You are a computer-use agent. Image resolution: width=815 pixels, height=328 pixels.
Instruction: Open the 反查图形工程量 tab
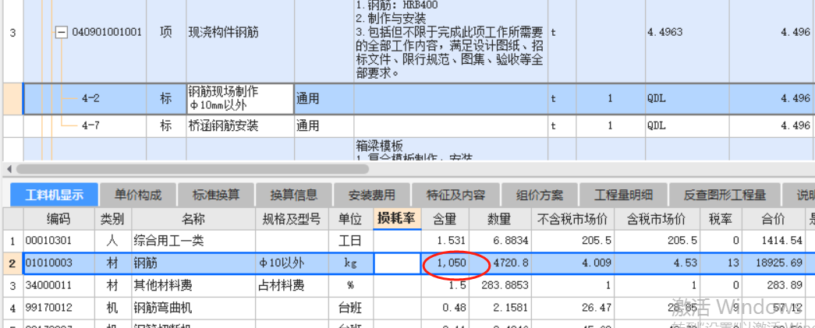pyautogui.click(x=725, y=195)
